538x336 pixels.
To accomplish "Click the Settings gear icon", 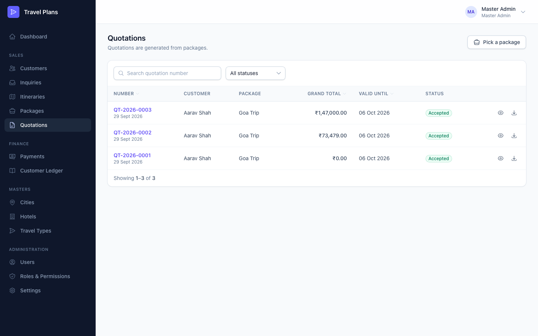I will (12, 290).
